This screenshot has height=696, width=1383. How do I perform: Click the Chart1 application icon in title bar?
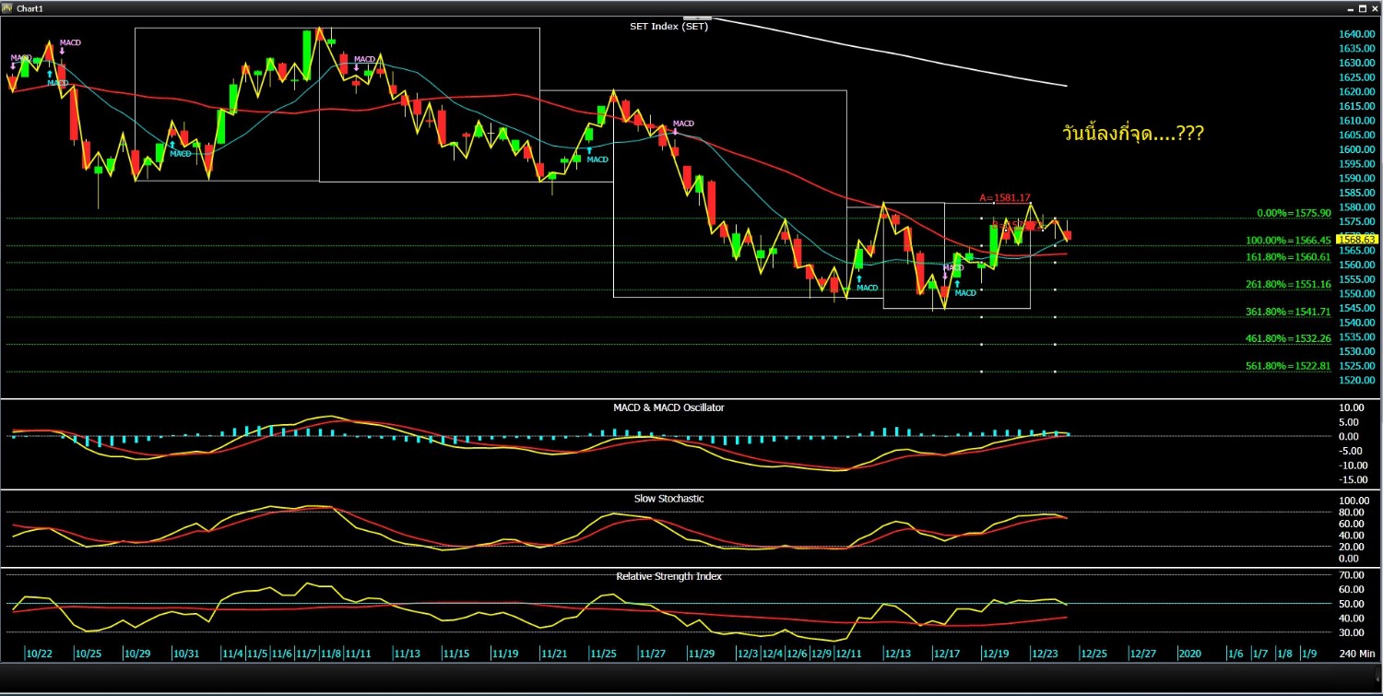click(x=7, y=8)
